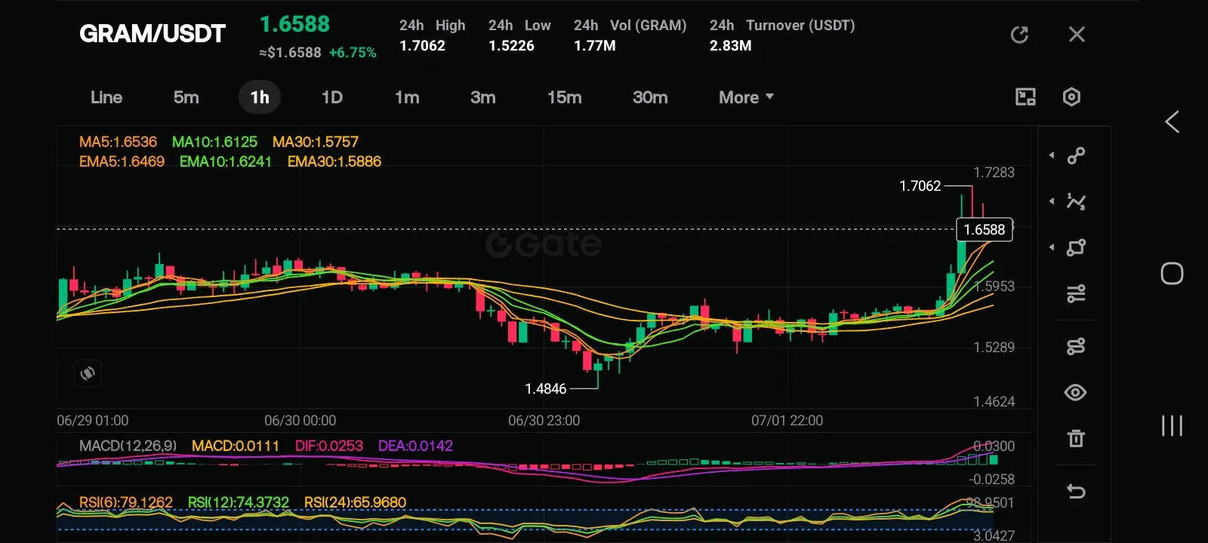The width and height of the screenshot is (1208, 543).
Task: Toggle drawing visibility with eye icon
Action: click(x=1075, y=392)
